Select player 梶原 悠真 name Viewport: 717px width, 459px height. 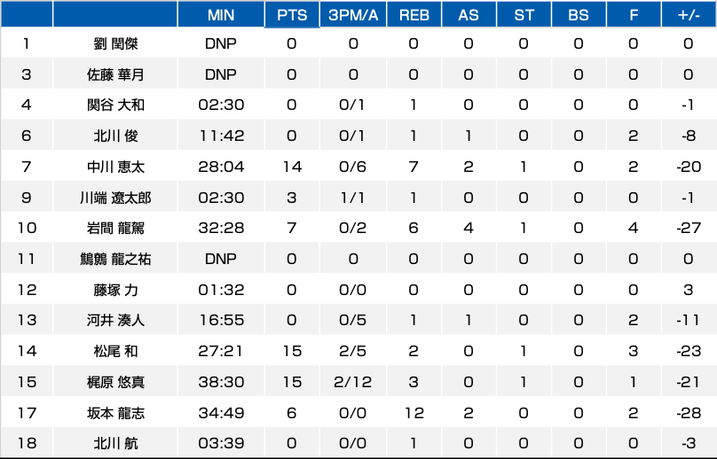pos(115,382)
